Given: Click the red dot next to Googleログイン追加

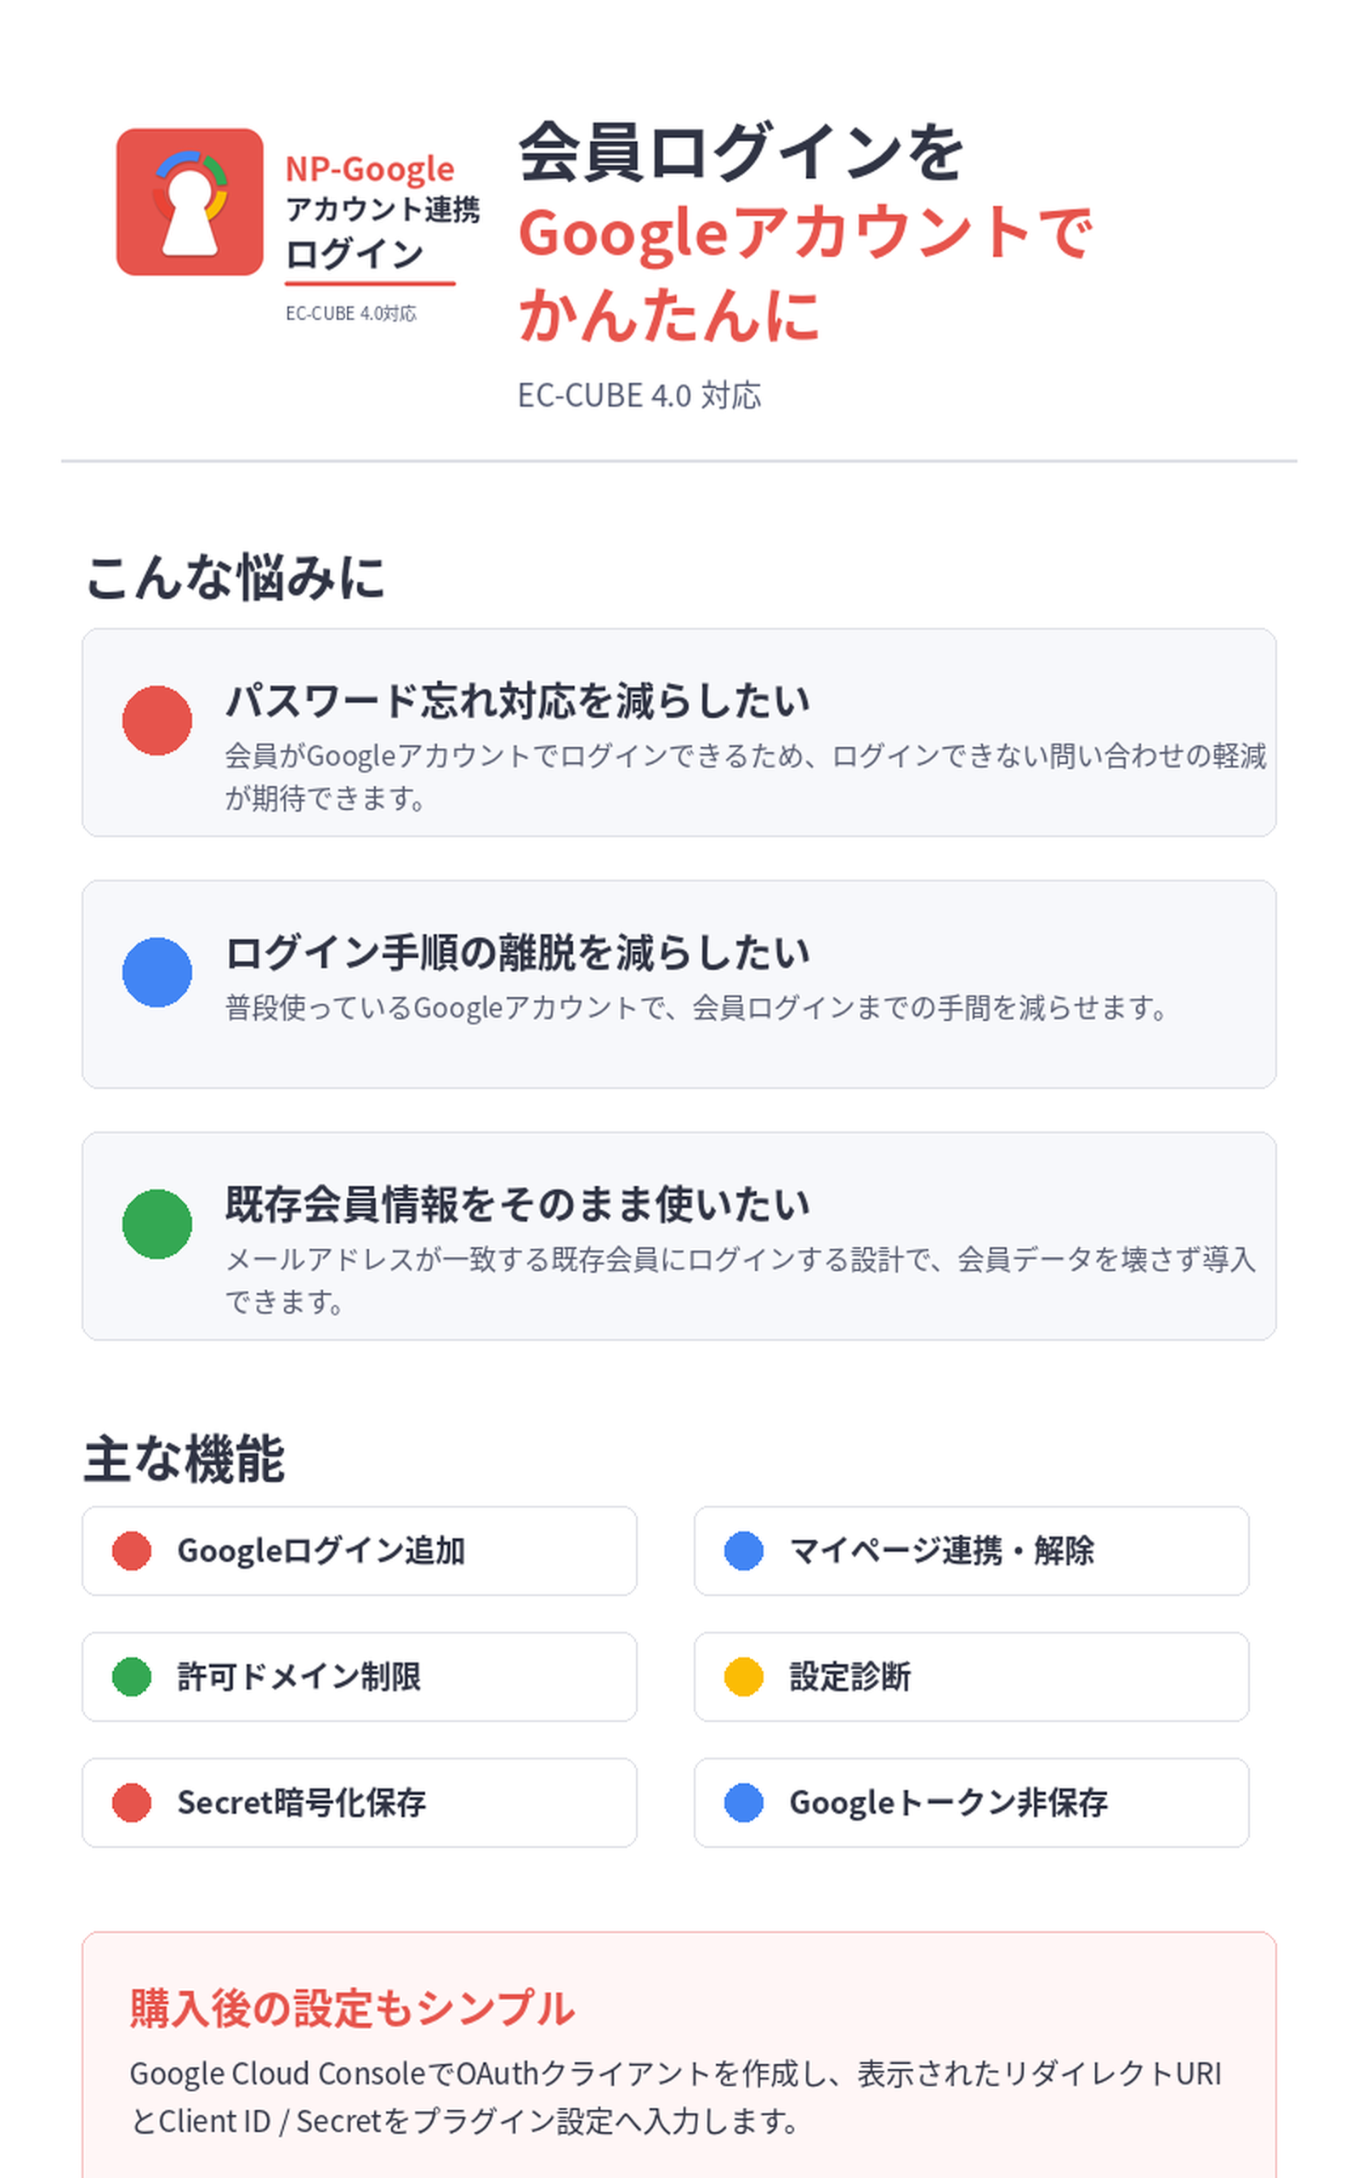Looking at the screenshot, I should (x=132, y=1551).
